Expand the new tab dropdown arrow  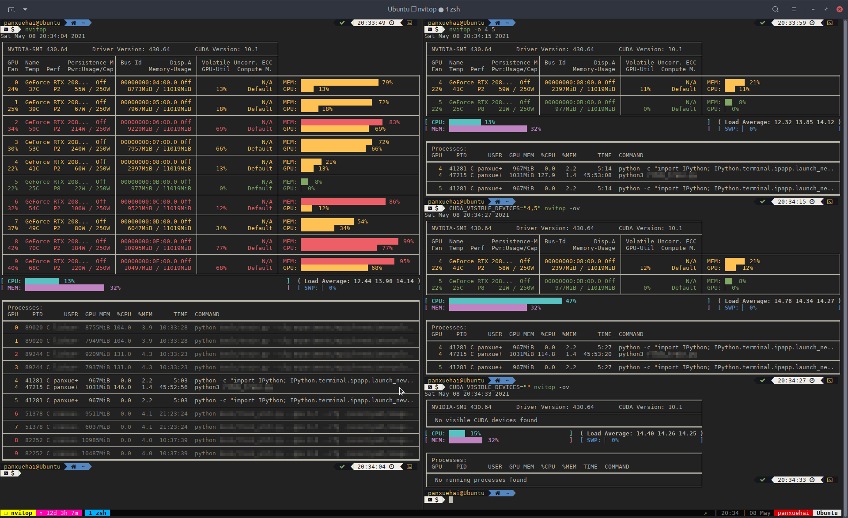[x=25, y=9]
